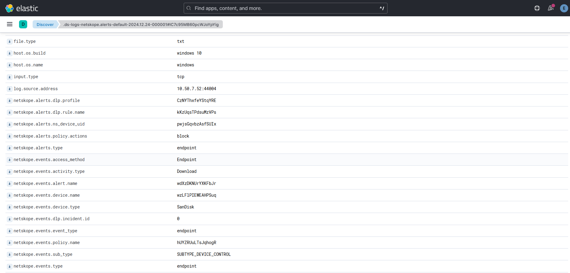Click the search magnifier icon
The width and height of the screenshot is (570, 273).
click(189, 8)
